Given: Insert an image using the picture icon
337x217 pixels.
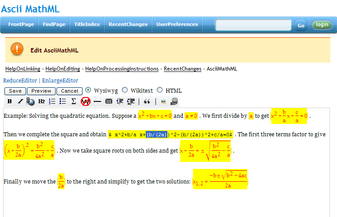Looking at the screenshot, I should (x=163, y=101).
